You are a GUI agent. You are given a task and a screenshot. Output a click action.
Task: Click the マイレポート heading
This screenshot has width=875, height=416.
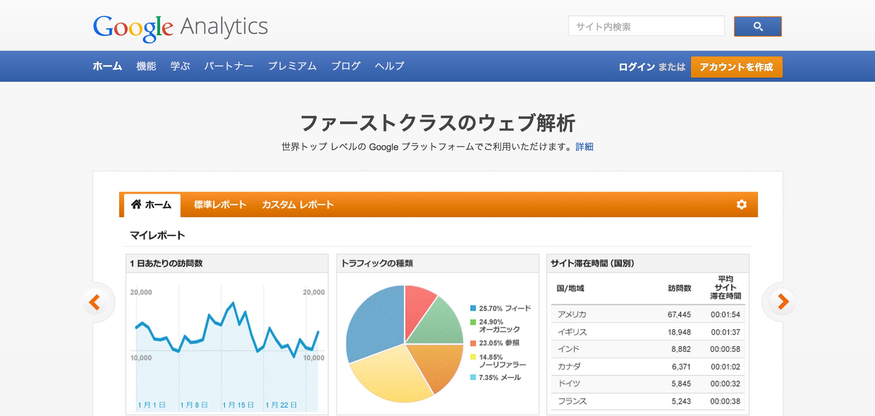pos(157,235)
